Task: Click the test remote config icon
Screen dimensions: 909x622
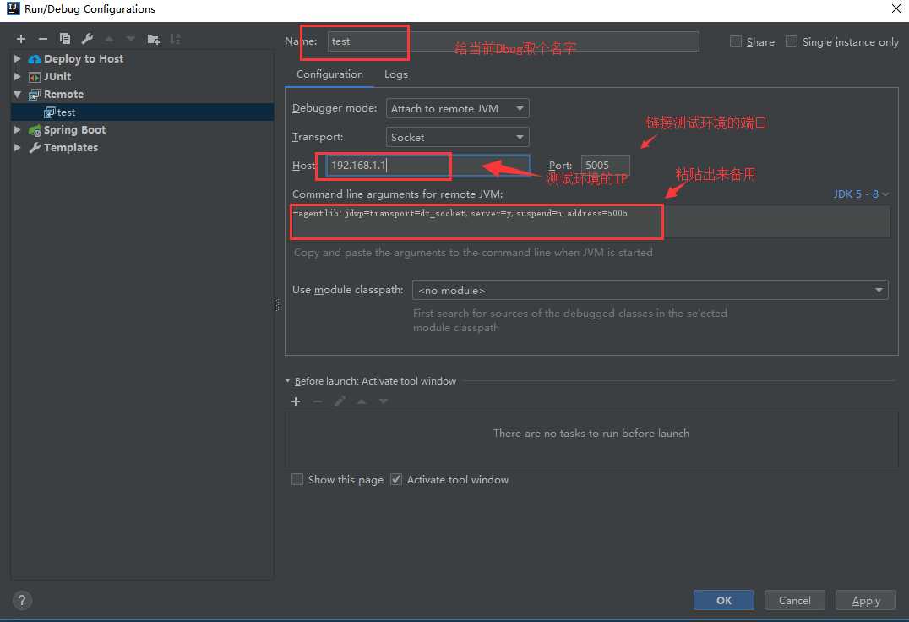Action: coord(49,112)
